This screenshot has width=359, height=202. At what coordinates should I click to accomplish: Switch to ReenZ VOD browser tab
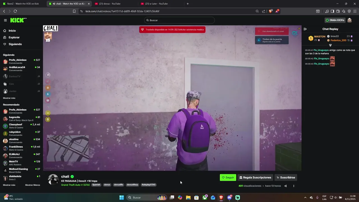point(22,4)
